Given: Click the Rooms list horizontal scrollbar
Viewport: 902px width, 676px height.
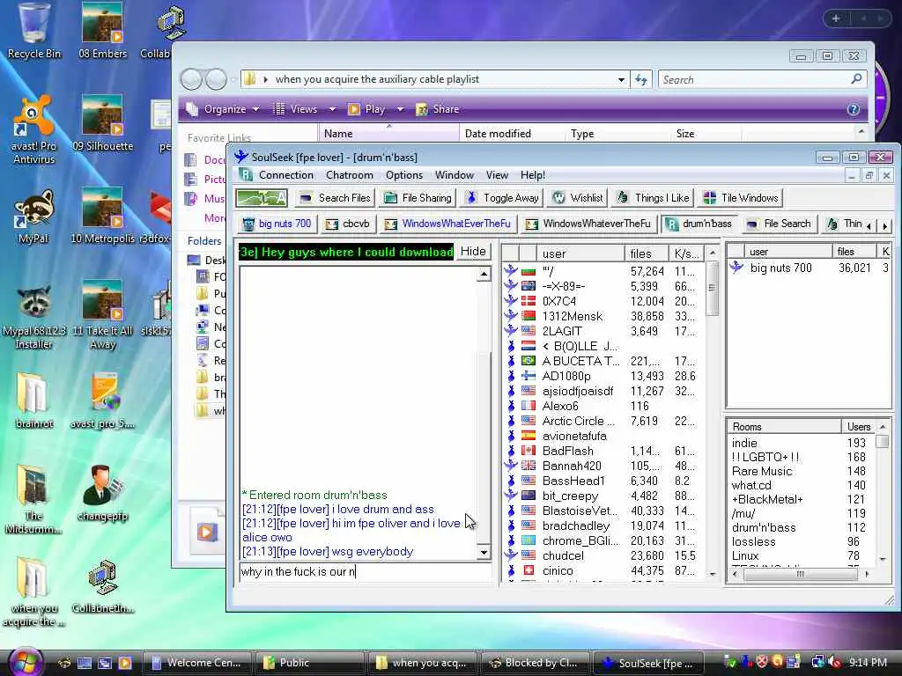Looking at the screenshot, I should (x=800, y=574).
